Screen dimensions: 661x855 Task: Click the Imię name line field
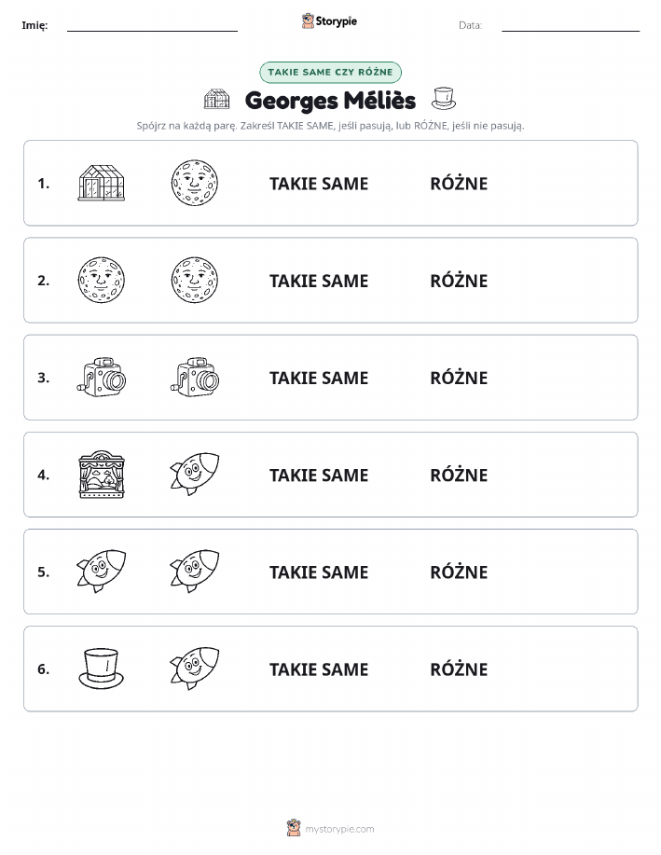[152, 26]
